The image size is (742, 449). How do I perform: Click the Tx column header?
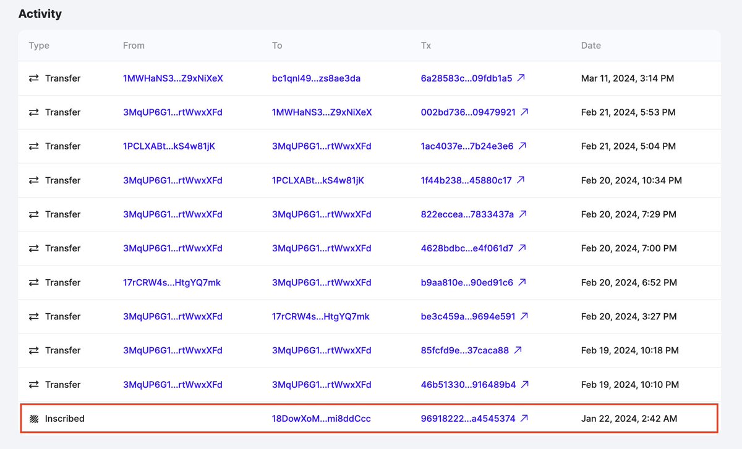point(425,46)
